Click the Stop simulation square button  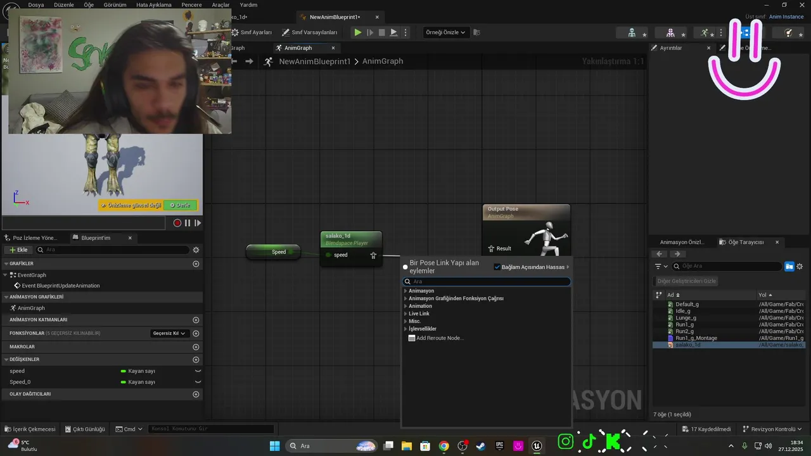(381, 32)
